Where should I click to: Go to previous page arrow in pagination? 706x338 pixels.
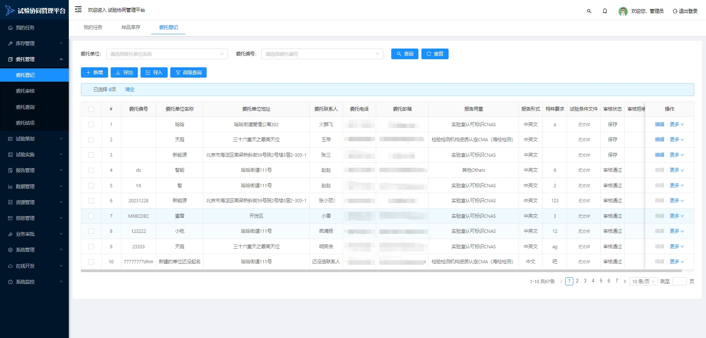click(561, 281)
